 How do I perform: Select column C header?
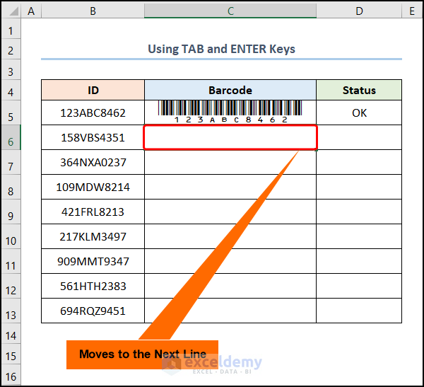pos(230,11)
